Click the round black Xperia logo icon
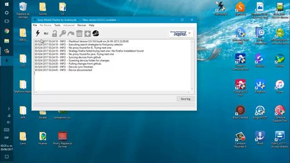290x163 pixels. point(96,33)
